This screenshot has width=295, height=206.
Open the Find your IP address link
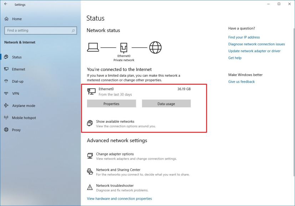pos(244,37)
